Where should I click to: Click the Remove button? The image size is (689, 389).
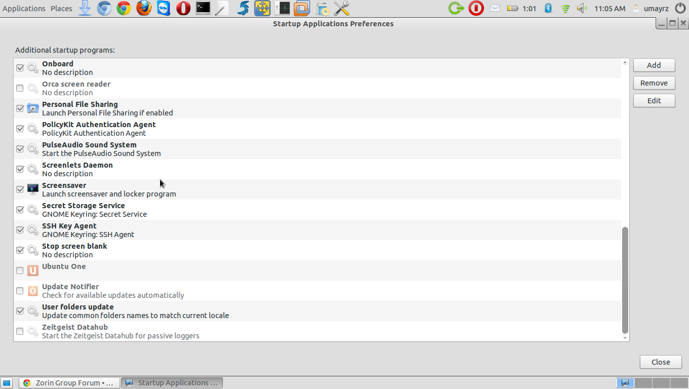(x=654, y=83)
